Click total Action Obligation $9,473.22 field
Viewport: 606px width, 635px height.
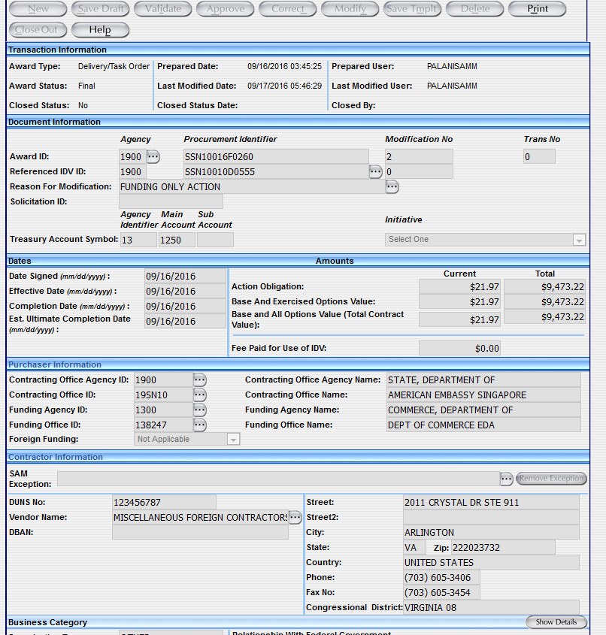point(544,287)
